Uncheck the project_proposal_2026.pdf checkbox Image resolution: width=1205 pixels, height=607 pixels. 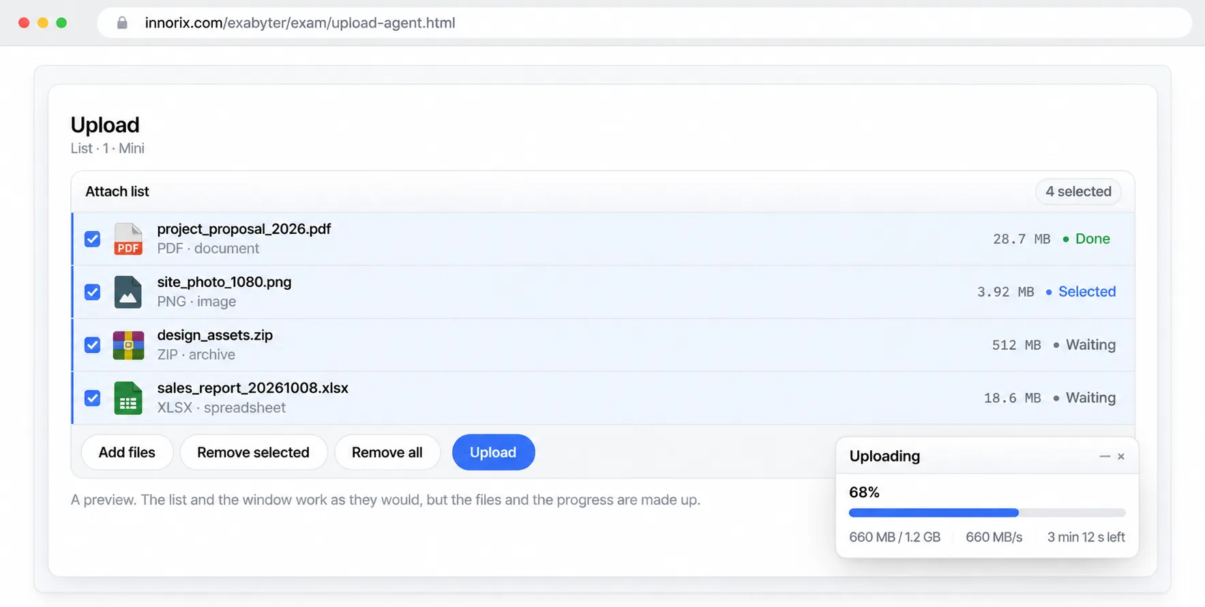[x=93, y=239]
